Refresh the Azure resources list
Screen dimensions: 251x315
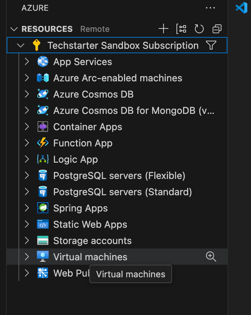pos(199,29)
